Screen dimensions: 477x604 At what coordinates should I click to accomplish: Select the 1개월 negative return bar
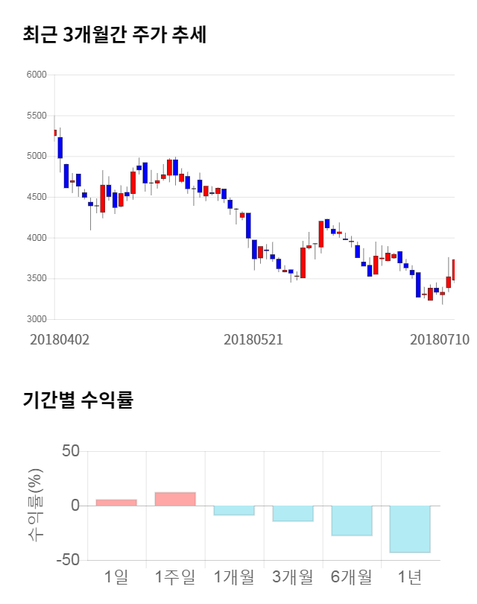tap(234, 510)
